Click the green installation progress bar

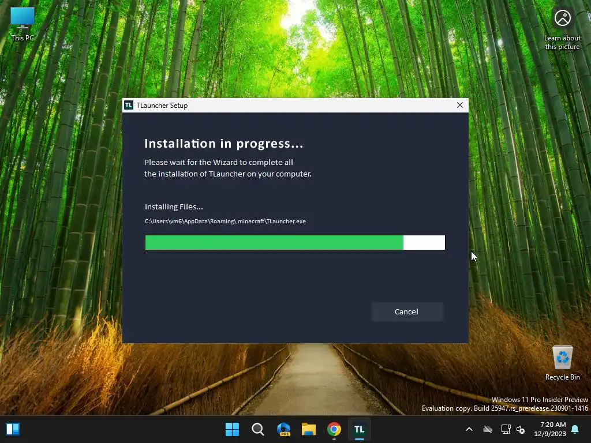[295, 243]
